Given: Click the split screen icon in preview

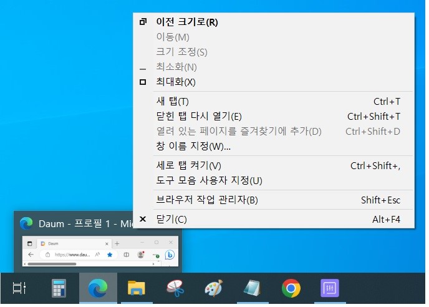Looking at the screenshot, I should pos(126,255).
